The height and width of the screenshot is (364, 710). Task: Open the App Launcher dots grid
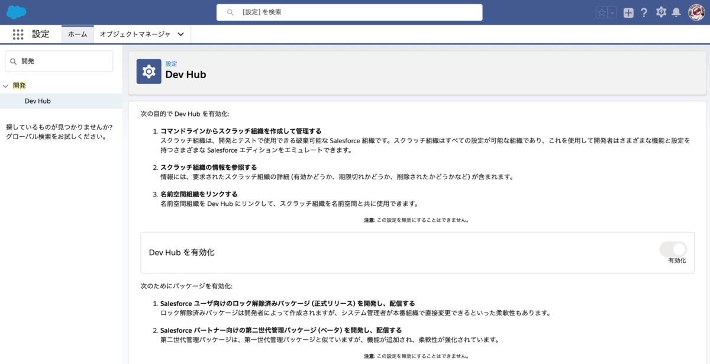(18, 34)
